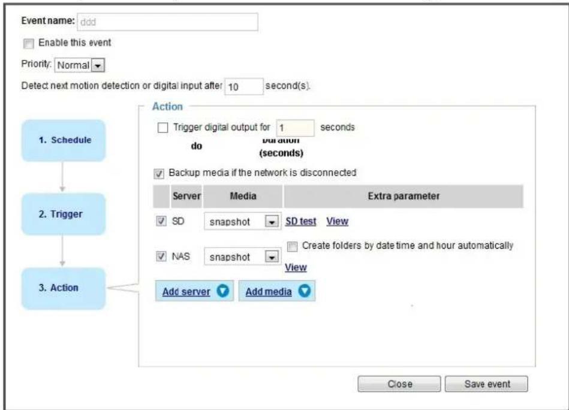Click the Extra parameter column header
This screenshot has width=569, height=410.
[x=404, y=196]
